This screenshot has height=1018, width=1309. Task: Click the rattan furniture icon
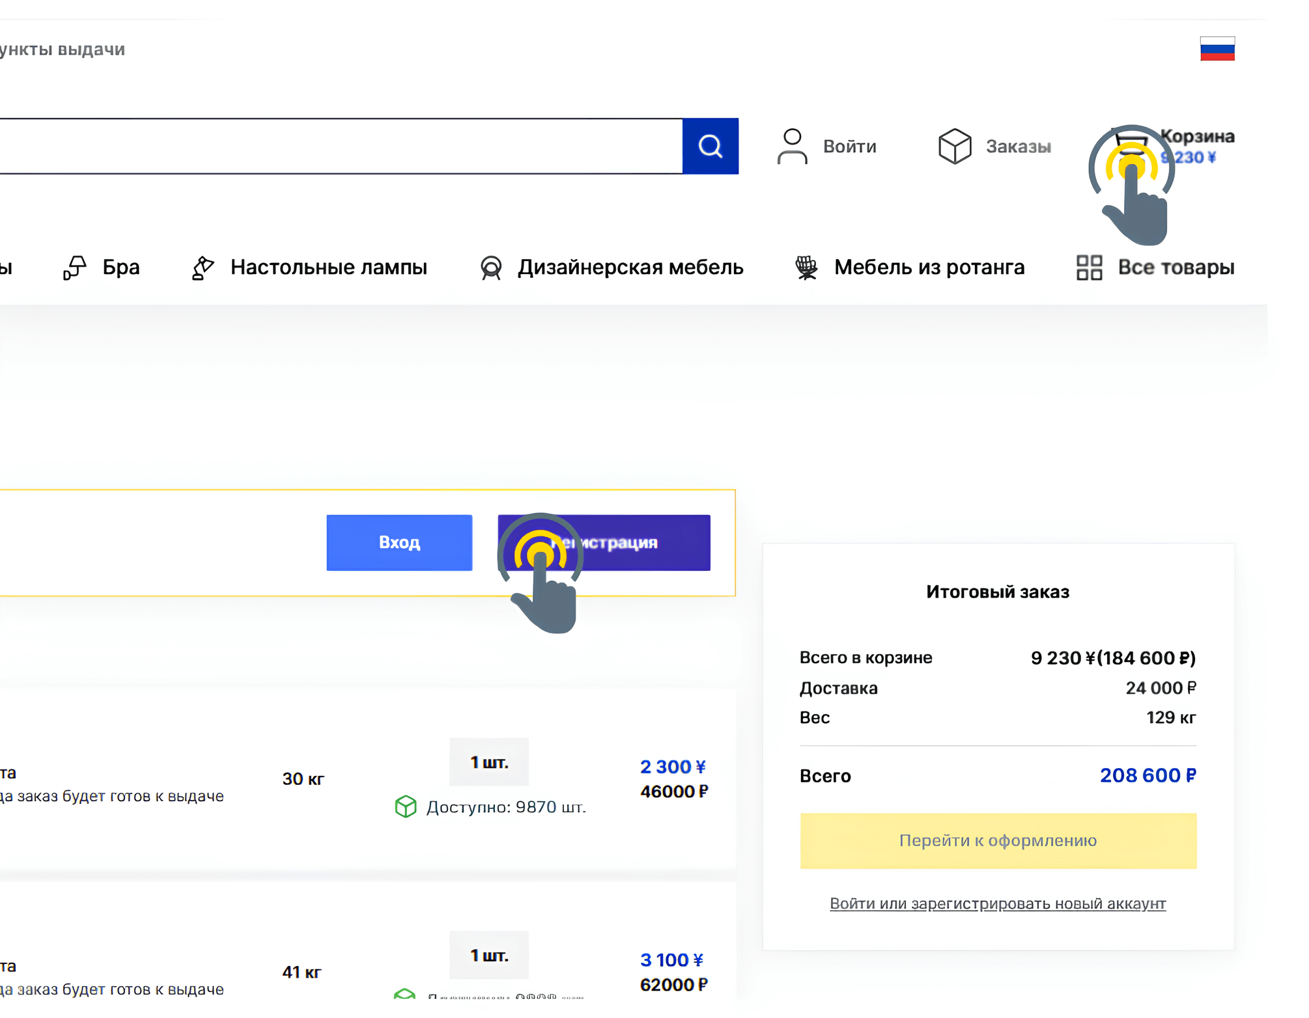click(806, 268)
